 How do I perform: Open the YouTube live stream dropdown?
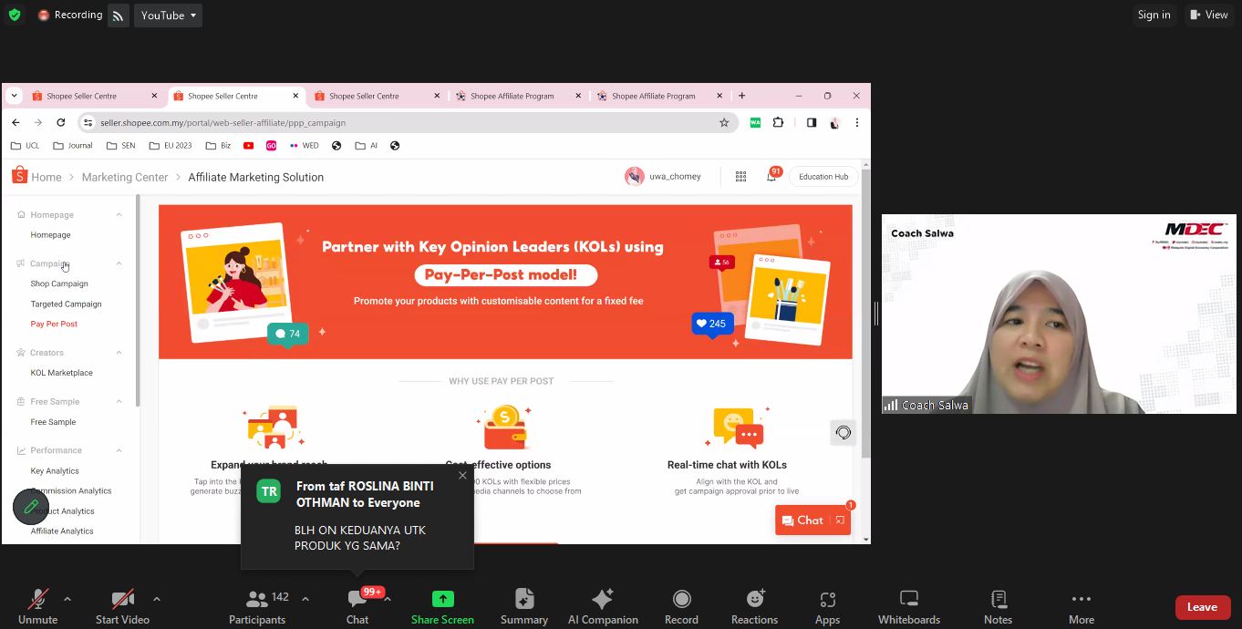[168, 15]
